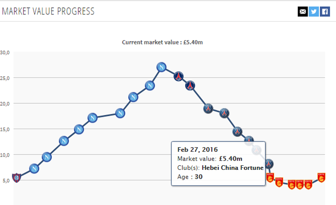Screen dimensions: 336x205
Task: Select the first PSG marker after the peak
Action: (178, 76)
